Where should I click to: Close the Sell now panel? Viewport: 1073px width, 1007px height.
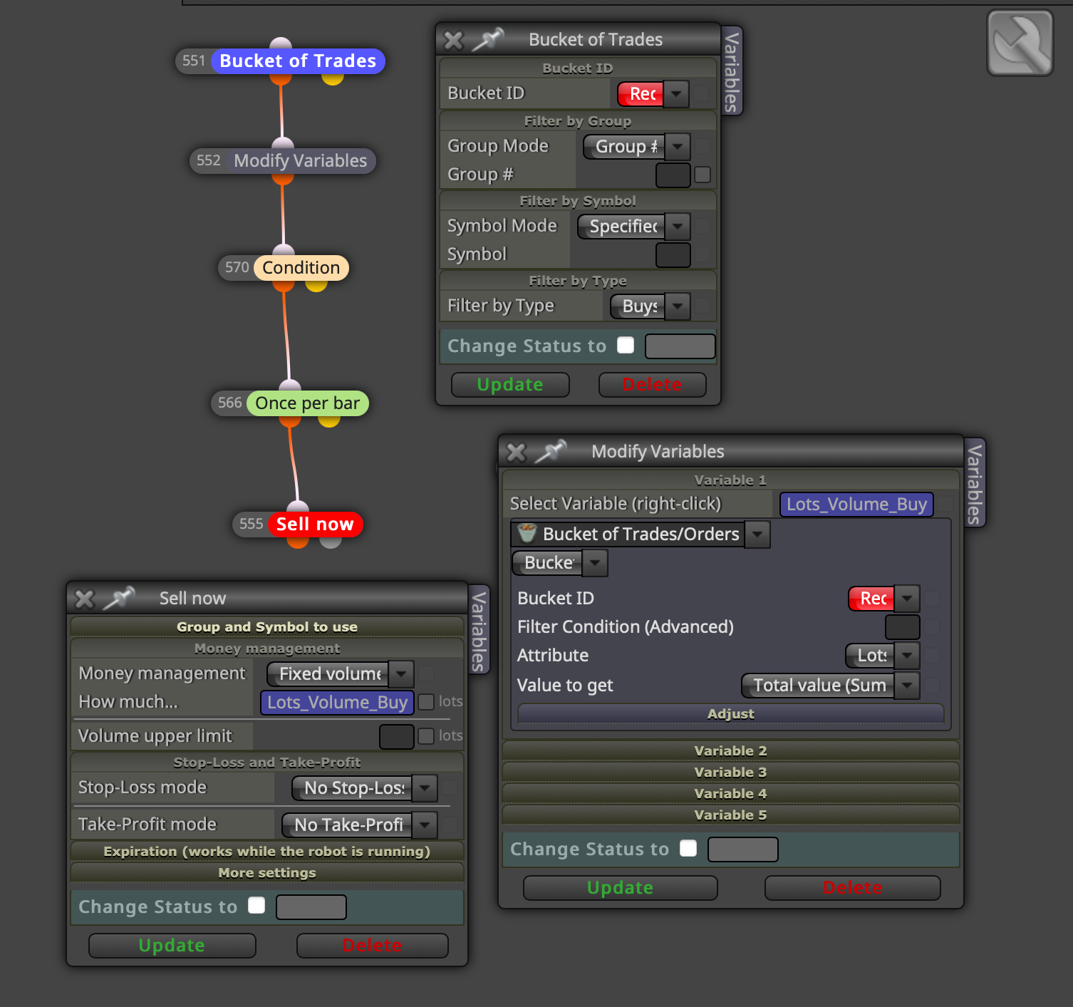[x=84, y=599]
